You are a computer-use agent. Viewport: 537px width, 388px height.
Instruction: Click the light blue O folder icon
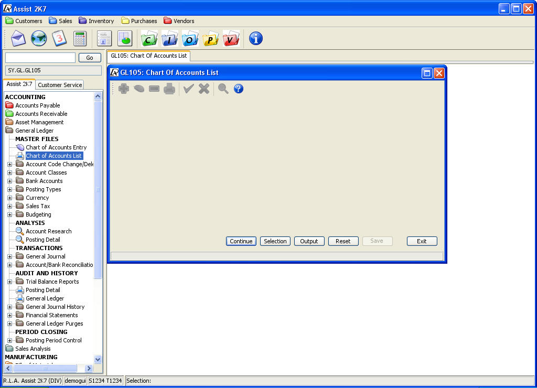click(190, 38)
